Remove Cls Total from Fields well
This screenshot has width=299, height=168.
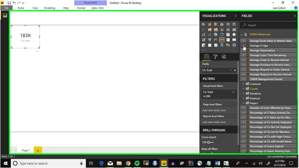[x=235, y=70]
